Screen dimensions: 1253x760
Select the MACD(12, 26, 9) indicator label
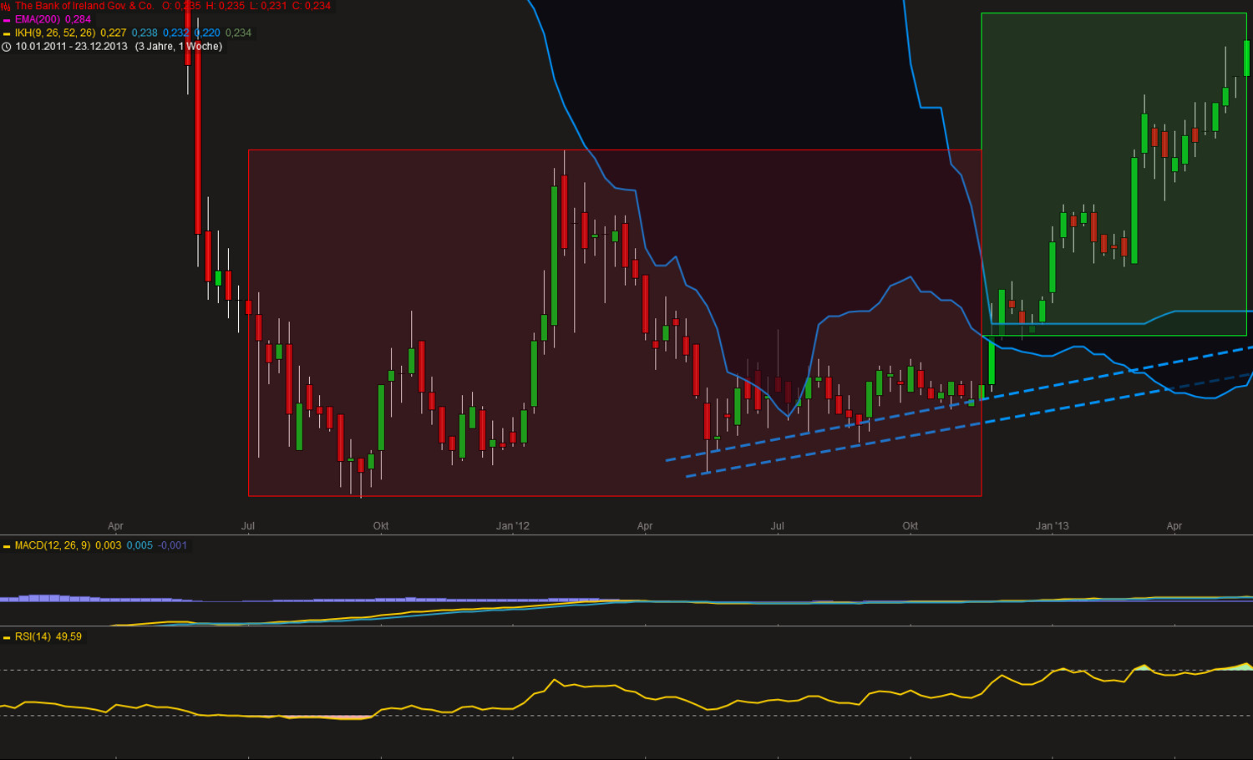click(53, 546)
